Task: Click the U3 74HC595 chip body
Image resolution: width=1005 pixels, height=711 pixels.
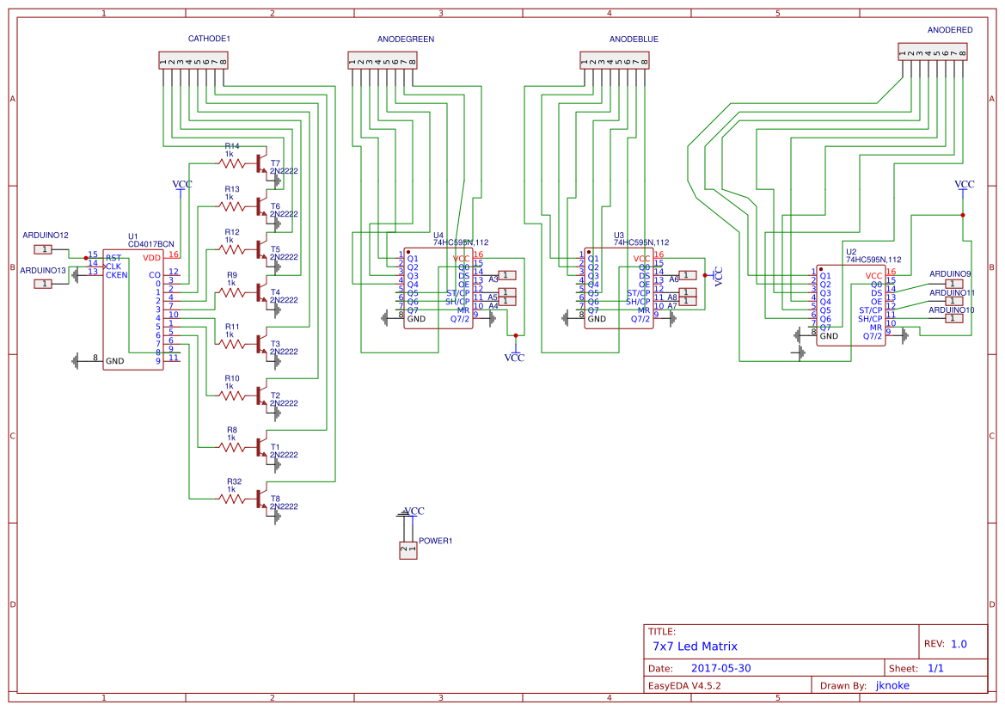Action: (x=619, y=289)
